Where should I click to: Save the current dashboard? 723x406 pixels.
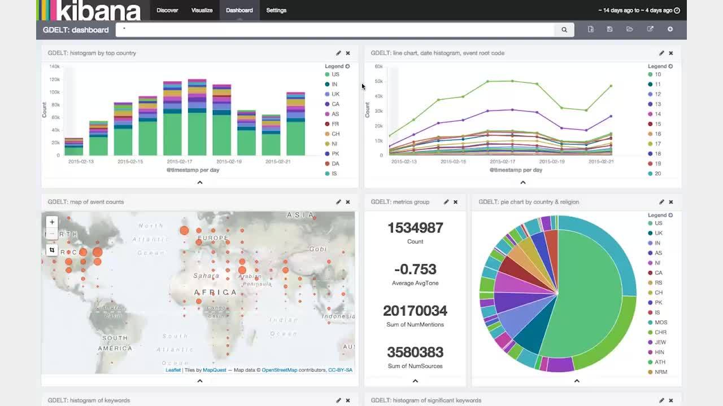609,29
